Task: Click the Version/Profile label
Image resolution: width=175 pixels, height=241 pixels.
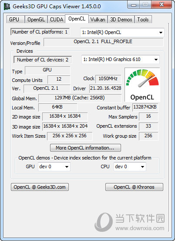Action: coord(25,43)
